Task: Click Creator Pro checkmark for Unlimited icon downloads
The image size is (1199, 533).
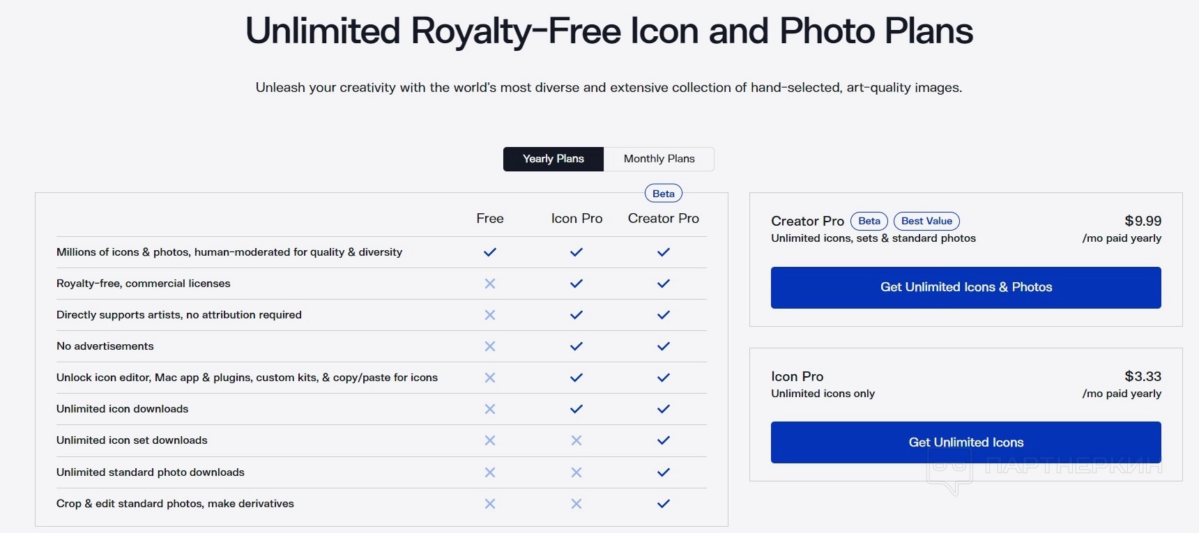Action: (664, 409)
